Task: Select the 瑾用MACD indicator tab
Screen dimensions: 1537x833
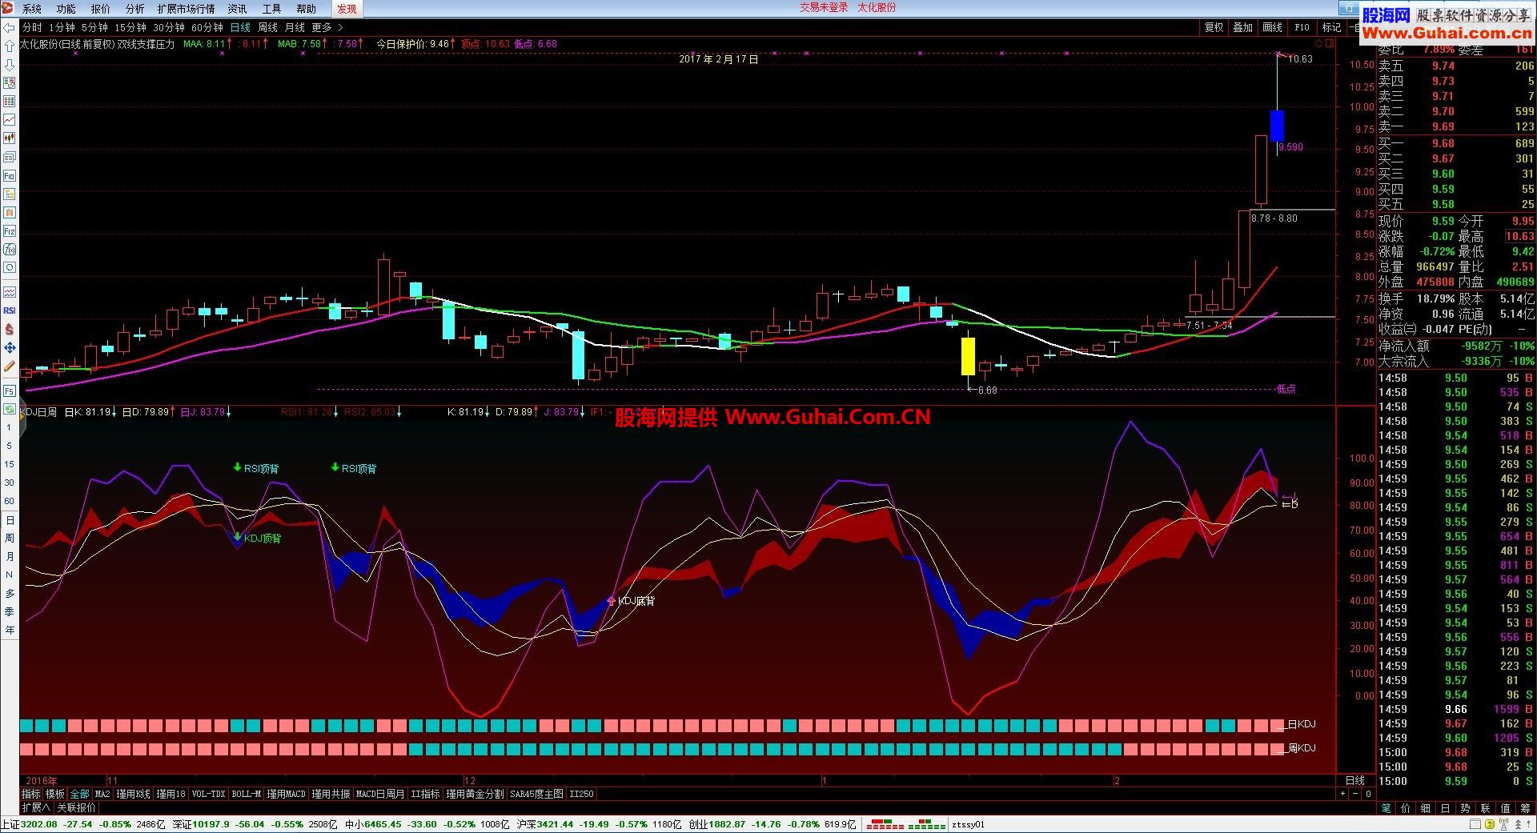Action: [287, 794]
